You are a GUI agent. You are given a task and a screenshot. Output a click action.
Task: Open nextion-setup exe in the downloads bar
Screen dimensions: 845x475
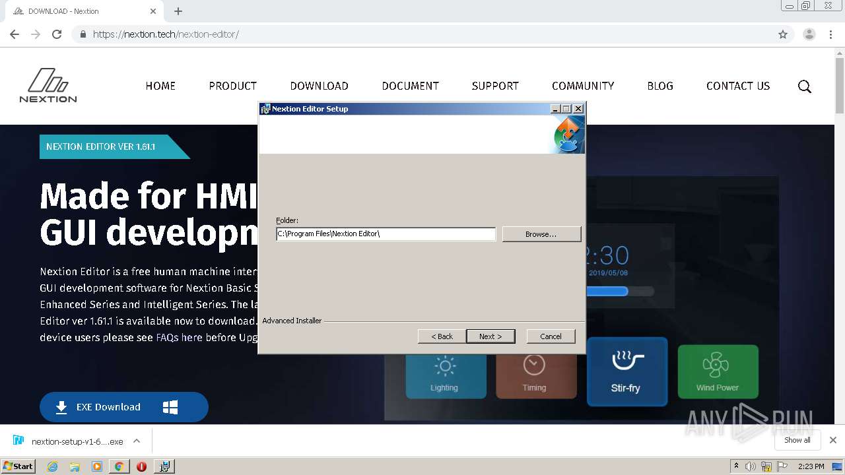[x=69, y=441]
